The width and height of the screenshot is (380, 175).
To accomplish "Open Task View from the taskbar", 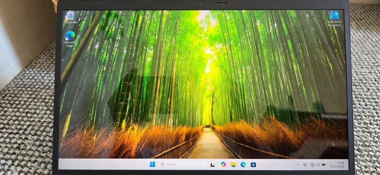I will click(213, 165).
